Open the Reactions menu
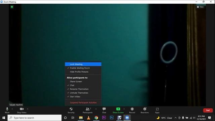 tap(145, 110)
